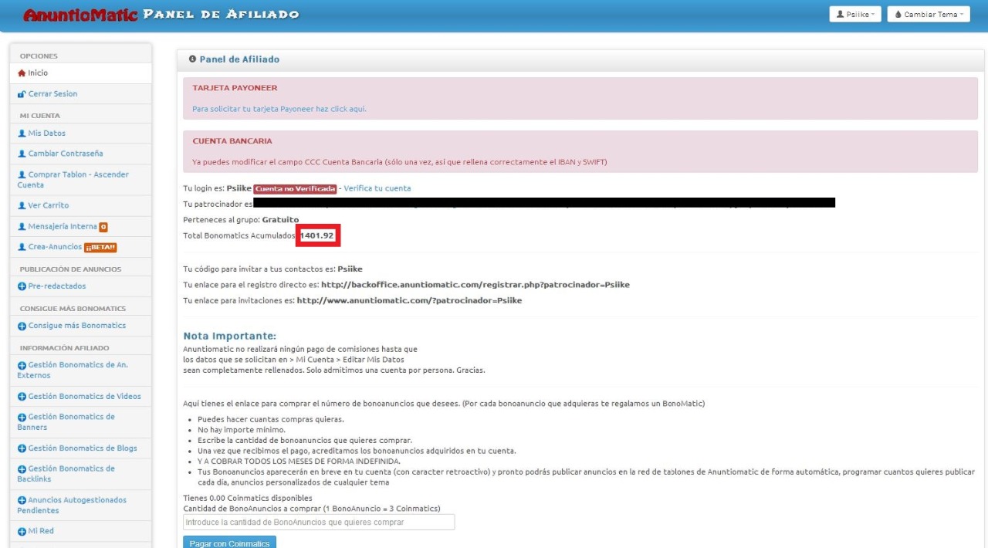Click the plus icon beside Mi Red
Viewport: 988px width, 548px height.
(22, 532)
